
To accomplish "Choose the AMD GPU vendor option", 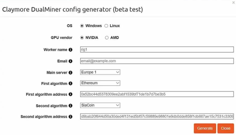I will (107, 38).
